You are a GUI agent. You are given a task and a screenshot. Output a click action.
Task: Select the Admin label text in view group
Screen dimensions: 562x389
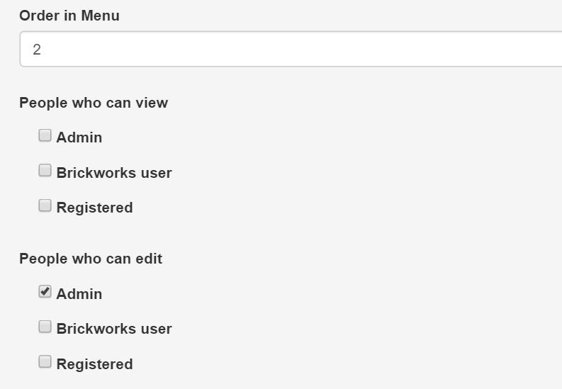(79, 137)
